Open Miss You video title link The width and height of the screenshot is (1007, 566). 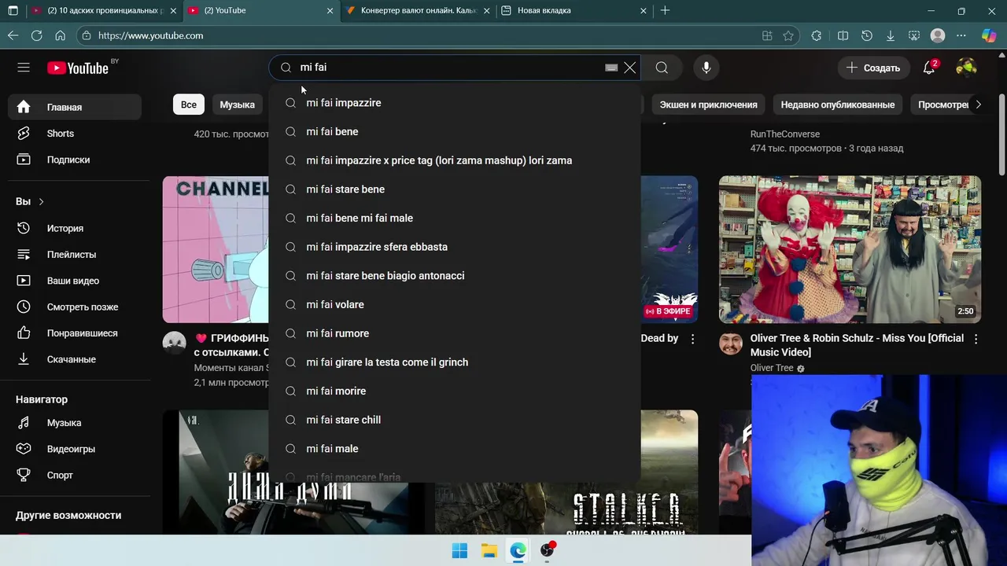857,345
